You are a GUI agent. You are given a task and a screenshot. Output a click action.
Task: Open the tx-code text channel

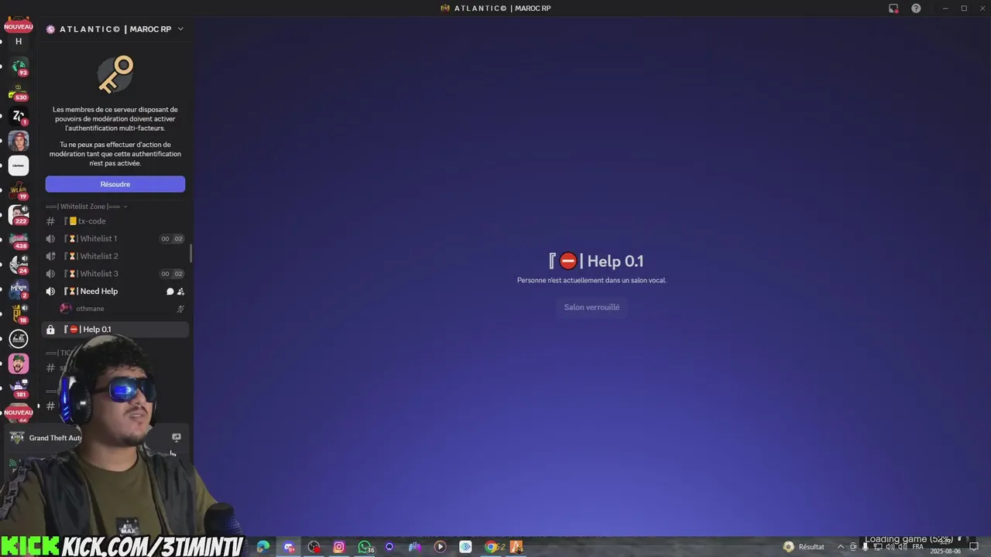click(115, 221)
